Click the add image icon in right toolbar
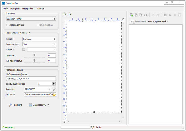Image resolution: width=186 pixels, height=131 pixels. coord(131,15)
